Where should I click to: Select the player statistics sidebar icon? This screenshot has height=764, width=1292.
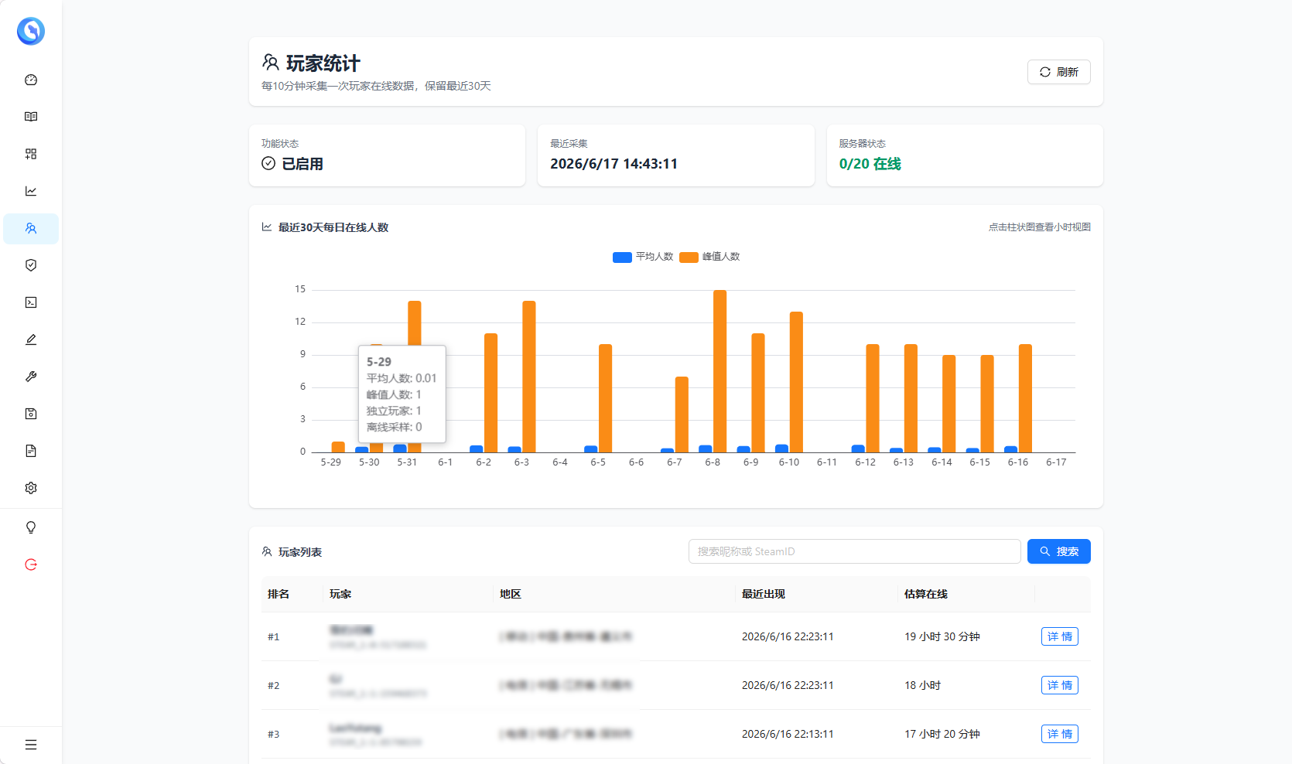[31, 228]
